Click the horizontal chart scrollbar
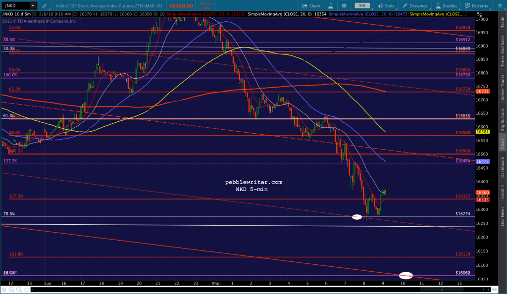 (x=260, y=290)
